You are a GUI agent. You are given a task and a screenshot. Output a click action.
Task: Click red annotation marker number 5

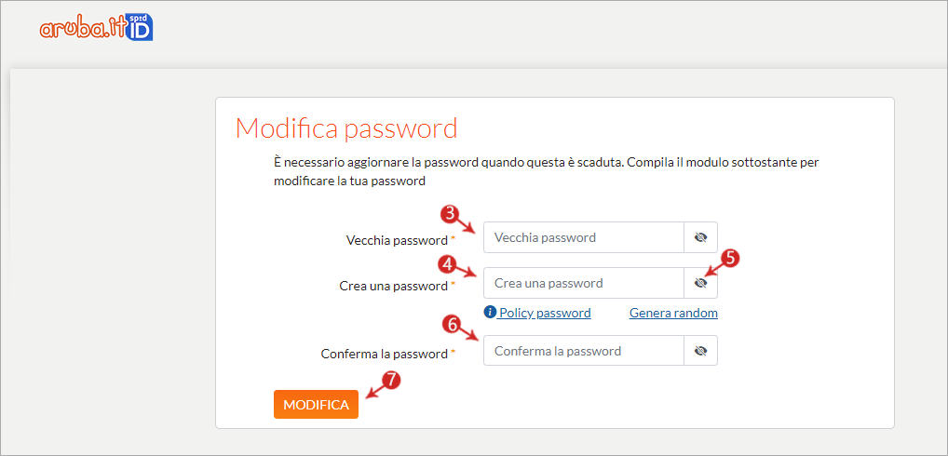[x=730, y=259]
